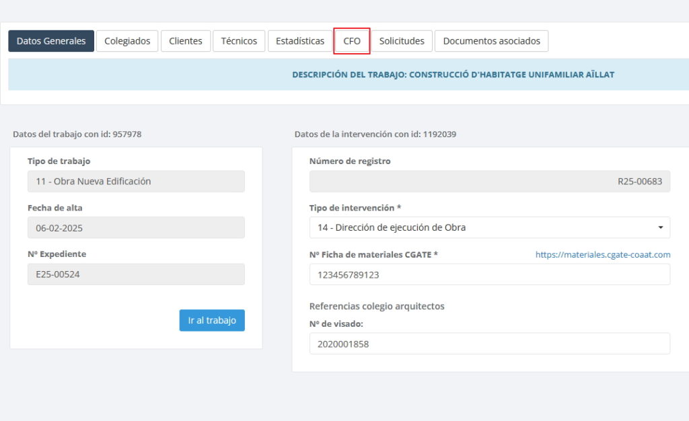The height and width of the screenshot is (421, 689).
Task: Open the Datos Generales tab
Action: tap(51, 41)
